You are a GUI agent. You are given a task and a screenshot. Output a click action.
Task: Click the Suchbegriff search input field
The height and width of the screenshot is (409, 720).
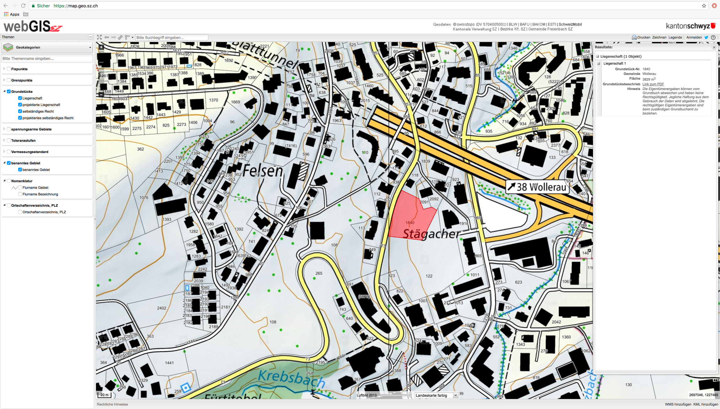[x=171, y=37]
